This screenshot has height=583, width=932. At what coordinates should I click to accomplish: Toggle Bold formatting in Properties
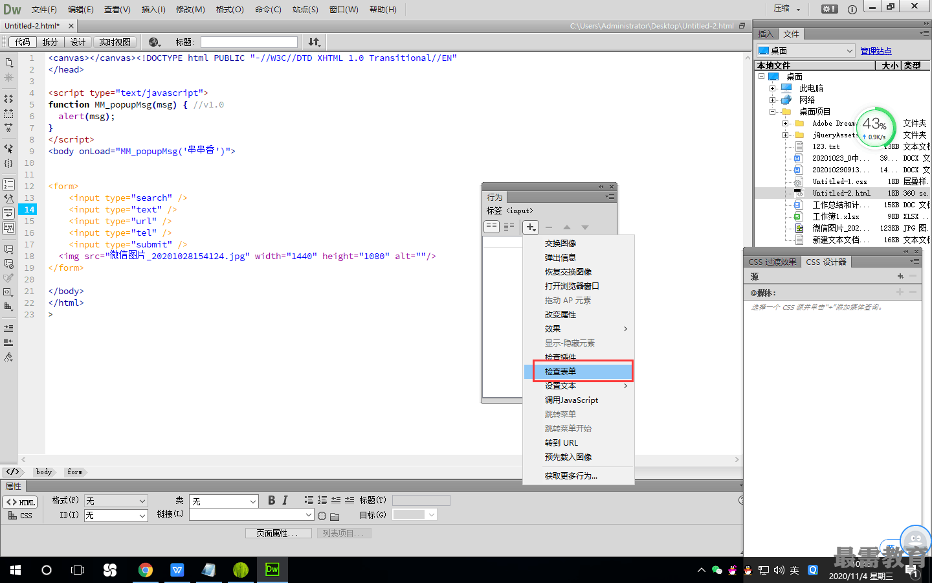pos(271,500)
